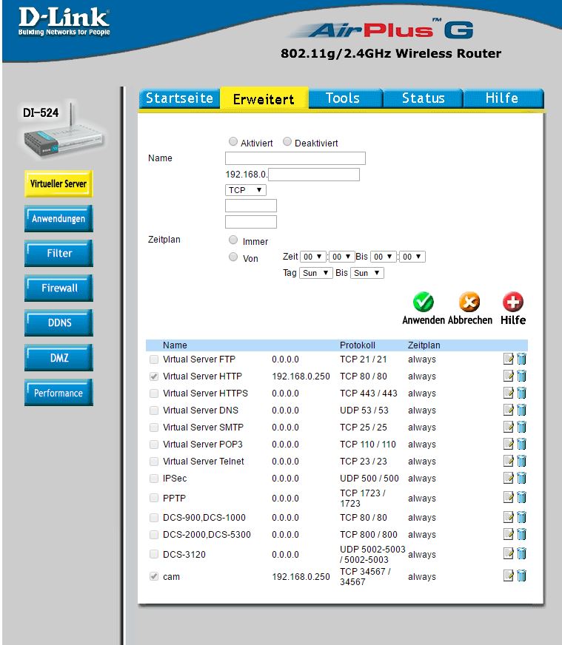
Task: Uncheck the cam virtual server checkbox
Action: (x=154, y=576)
